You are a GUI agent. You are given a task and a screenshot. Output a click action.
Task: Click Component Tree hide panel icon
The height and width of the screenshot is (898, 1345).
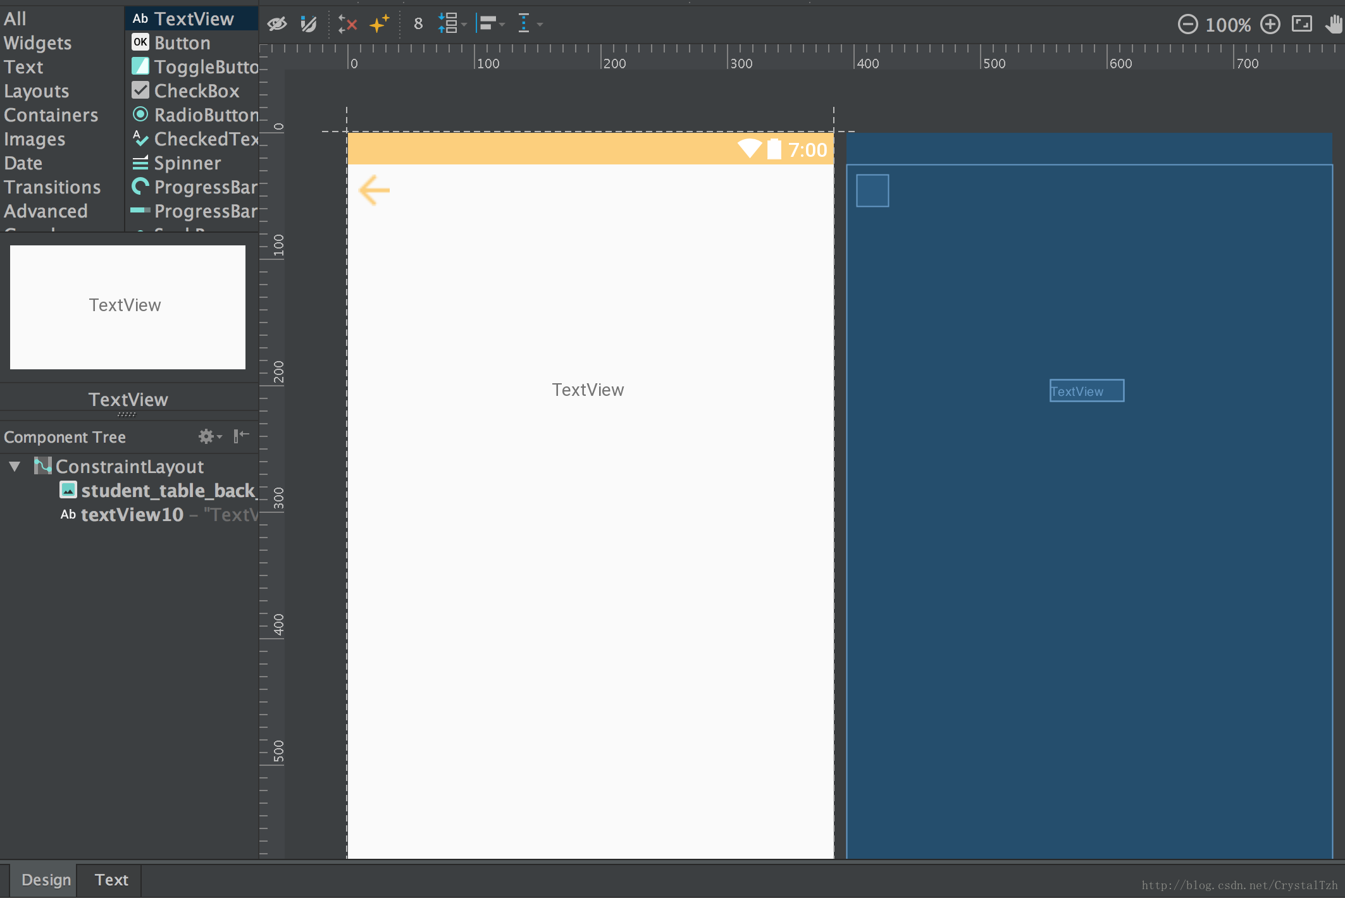242,436
